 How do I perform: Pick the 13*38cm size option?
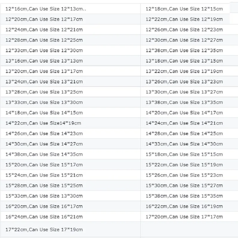pos(184,102)
